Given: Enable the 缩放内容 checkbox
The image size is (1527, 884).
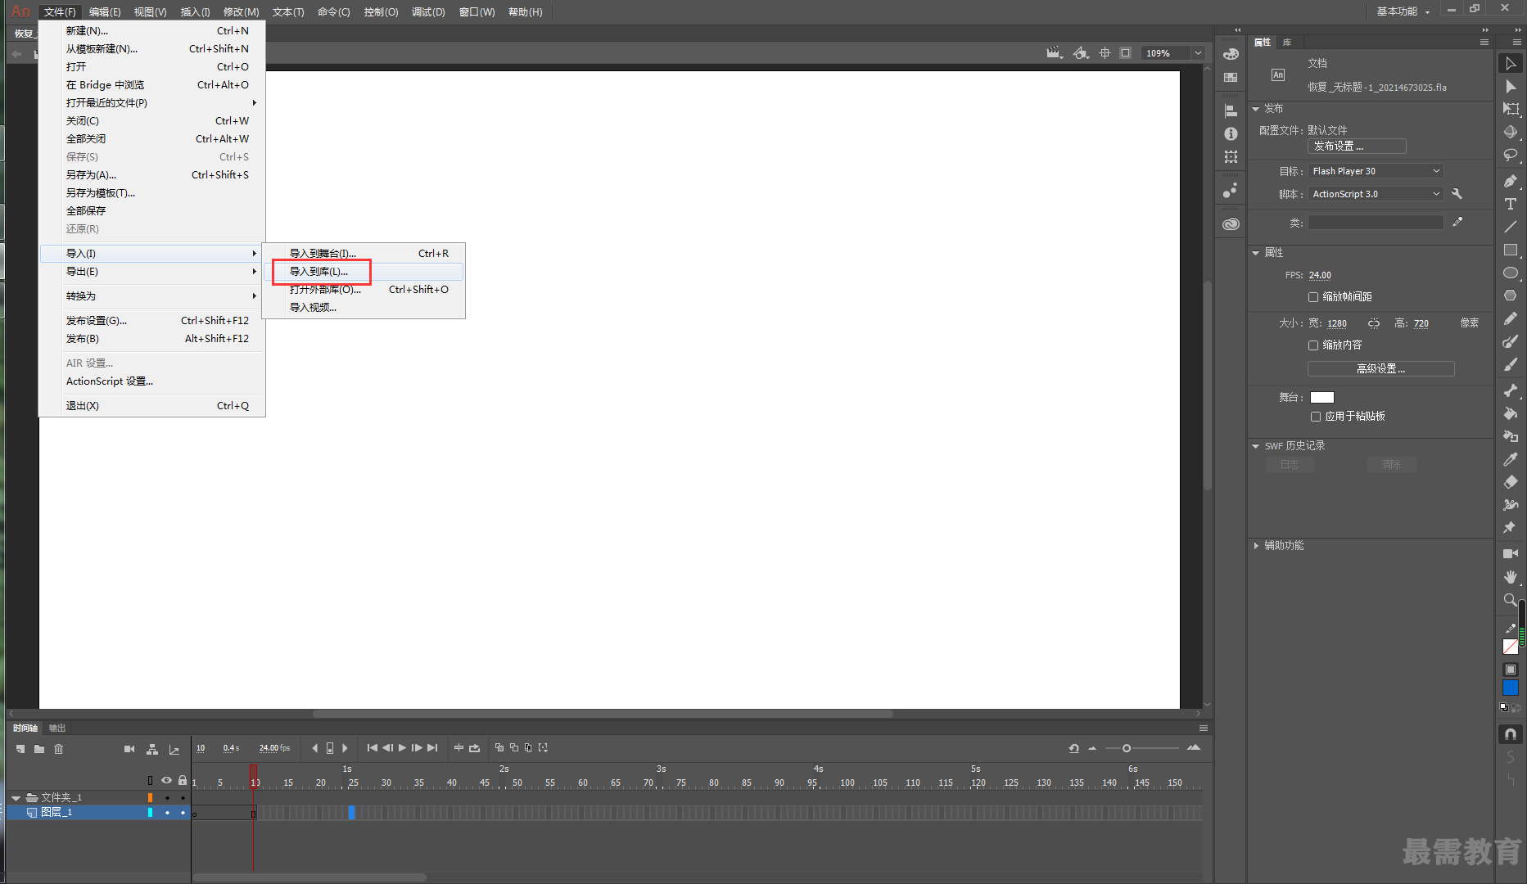Looking at the screenshot, I should pos(1313,345).
